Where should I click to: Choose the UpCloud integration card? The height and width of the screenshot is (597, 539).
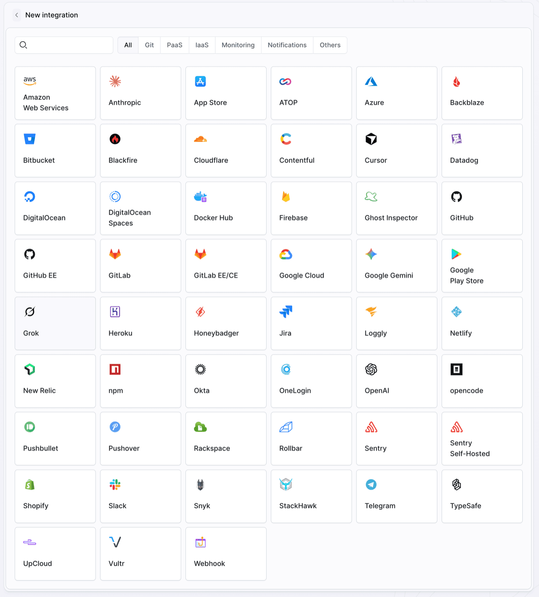pos(55,554)
